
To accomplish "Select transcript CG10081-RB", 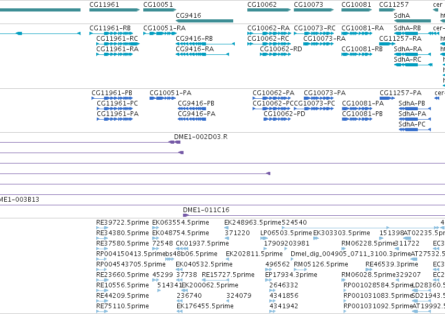I will (x=362, y=49).
